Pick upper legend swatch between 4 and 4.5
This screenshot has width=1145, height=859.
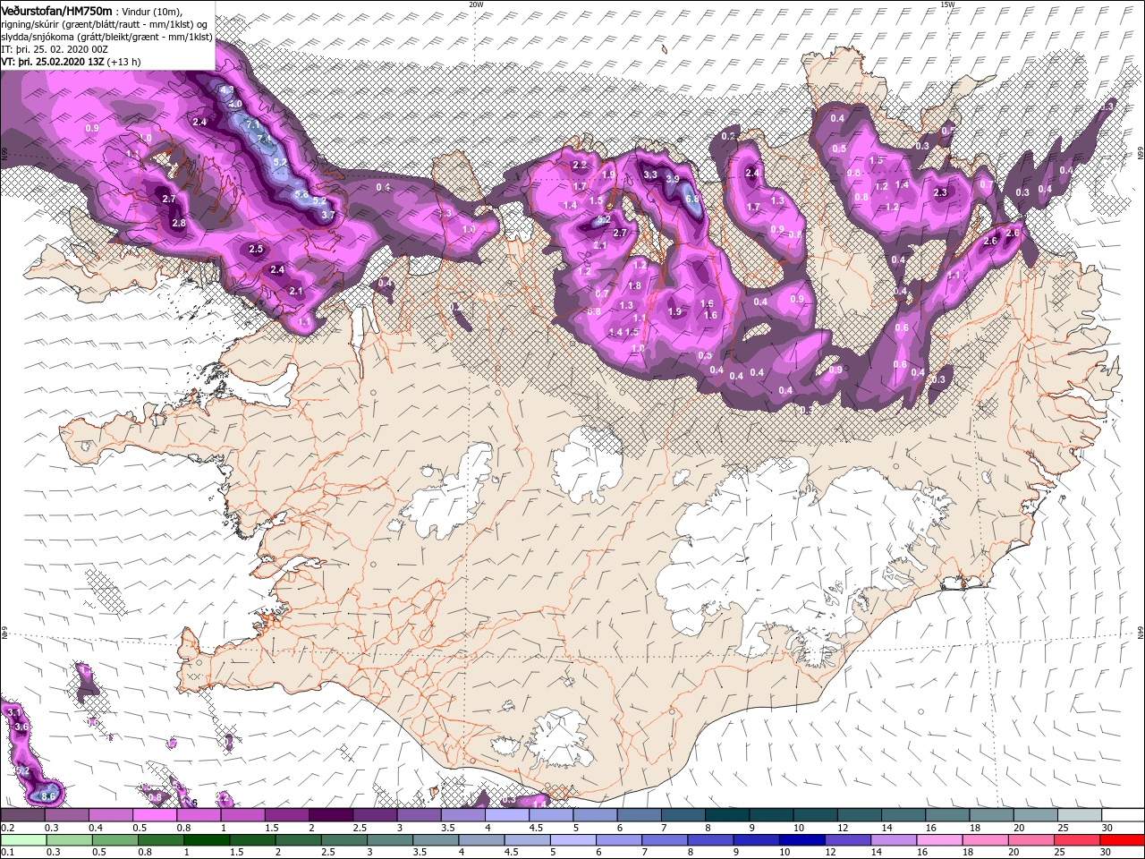tap(505, 815)
